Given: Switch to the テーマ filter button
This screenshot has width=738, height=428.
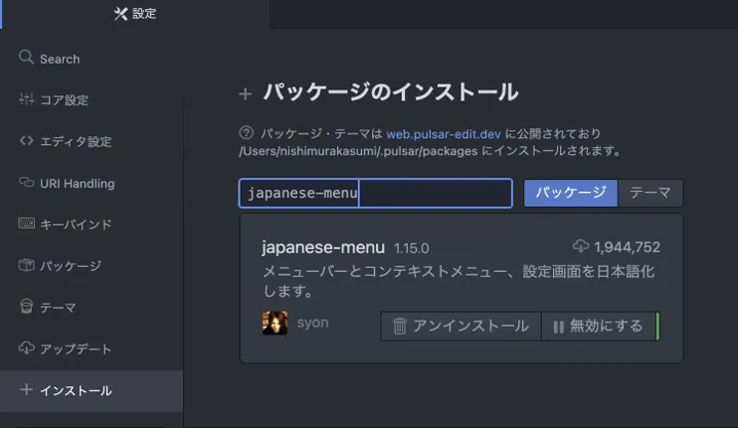Looking at the screenshot, I should coord(650,193).
